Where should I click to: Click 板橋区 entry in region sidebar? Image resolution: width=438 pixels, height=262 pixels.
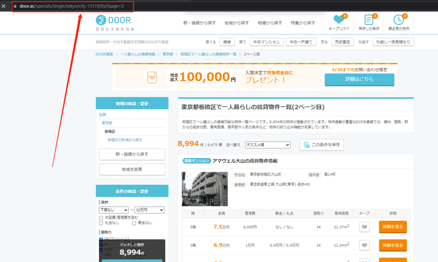pos(110,131)
